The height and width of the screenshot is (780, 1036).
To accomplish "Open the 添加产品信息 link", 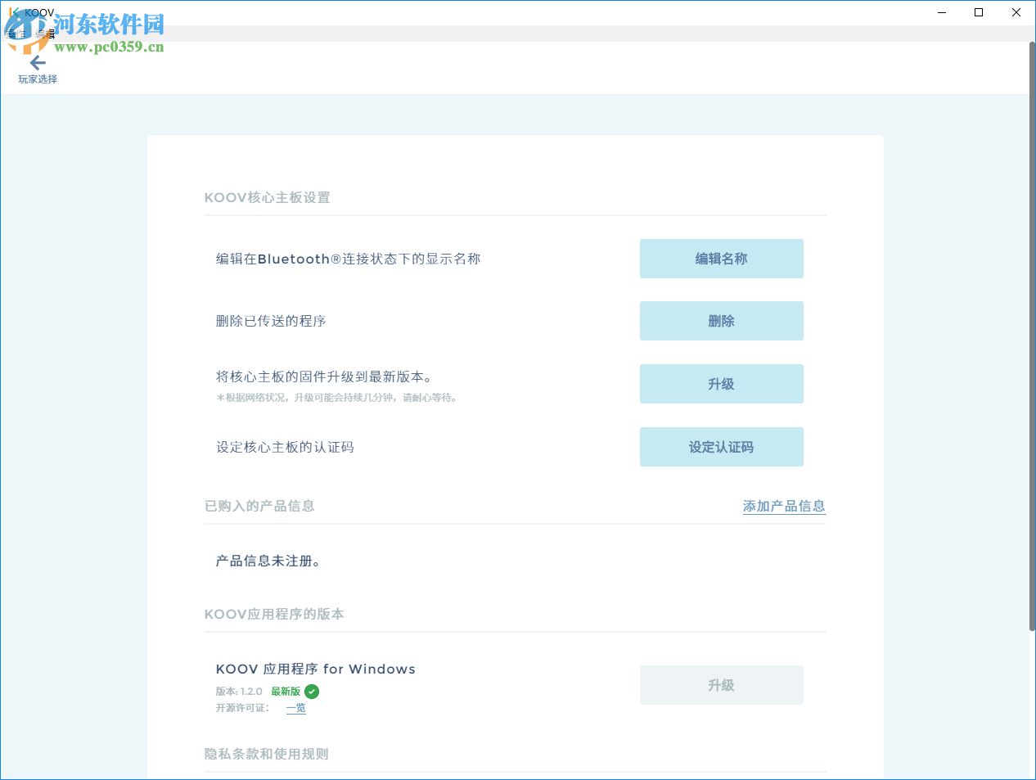I will point(784,507).
